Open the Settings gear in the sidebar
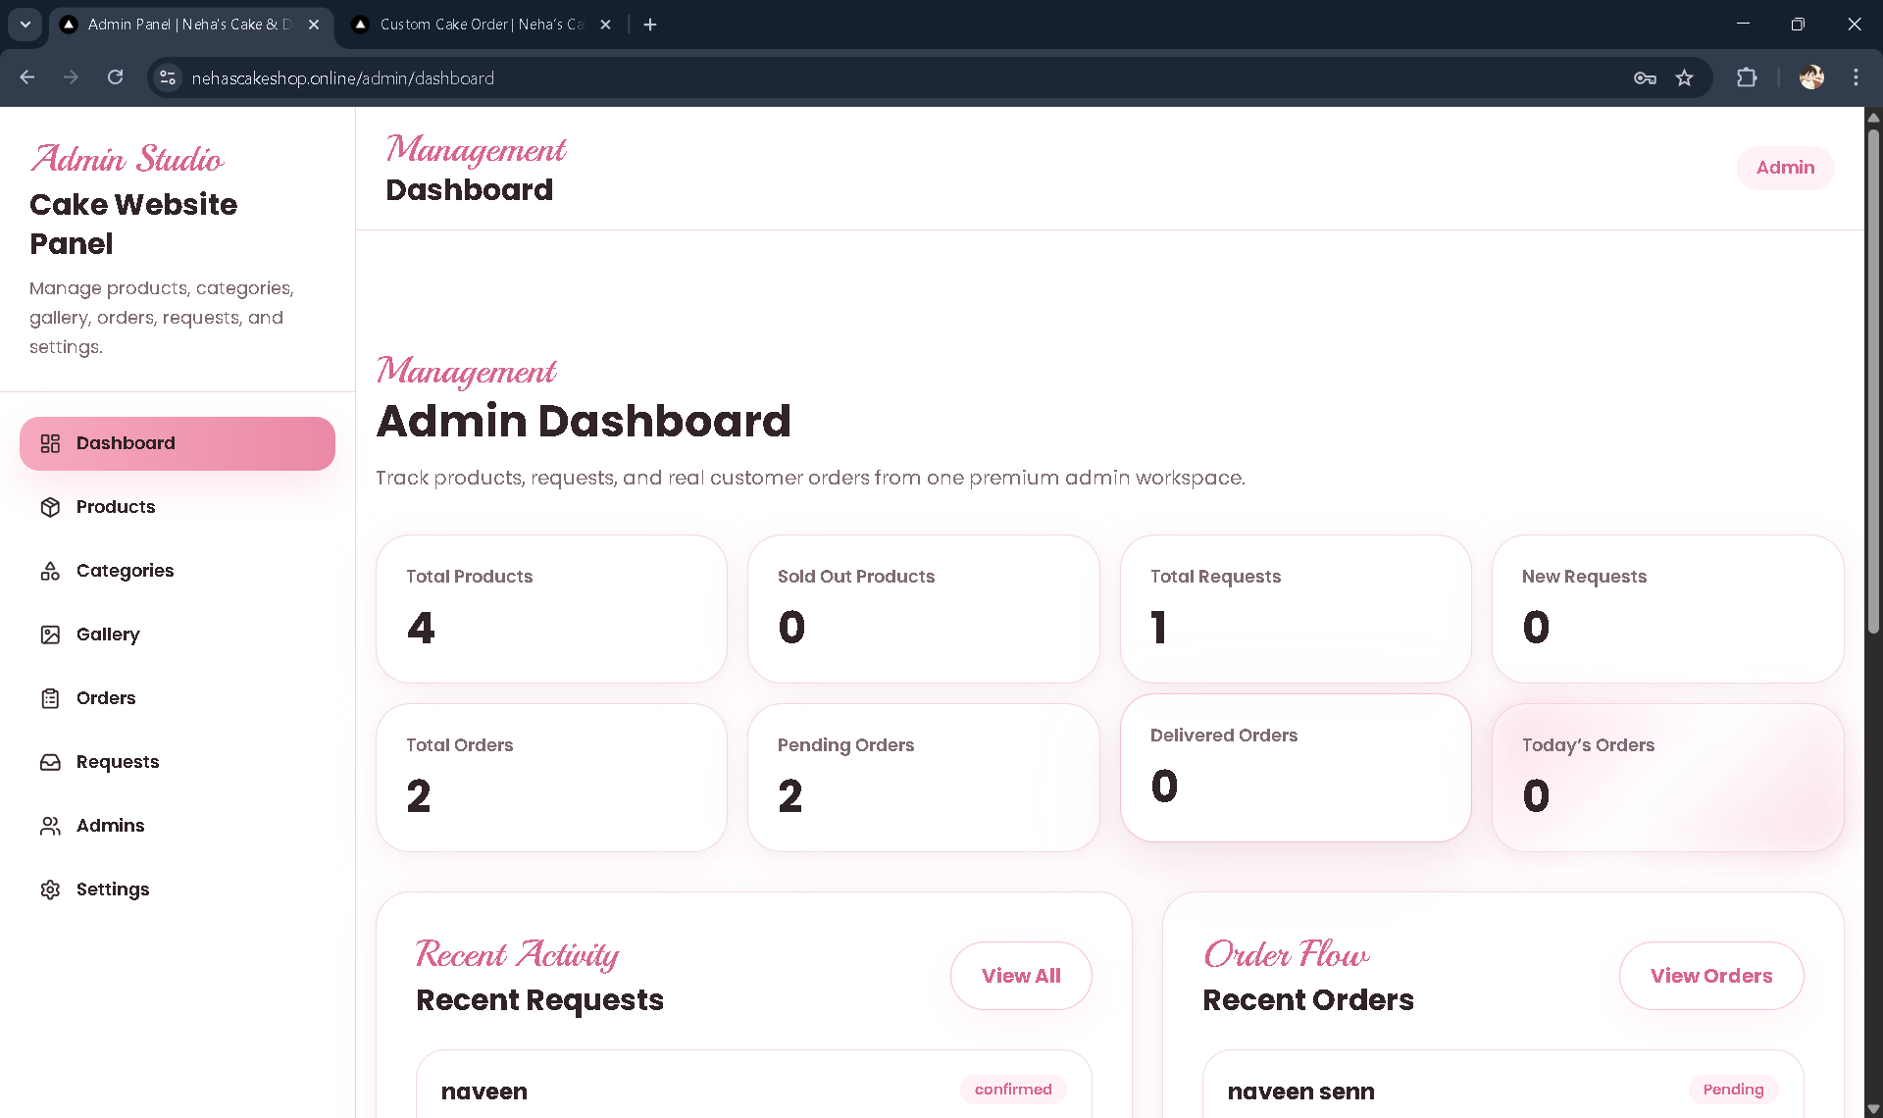This screenshot has height=1118, width=1883. [x=52, y=889]
